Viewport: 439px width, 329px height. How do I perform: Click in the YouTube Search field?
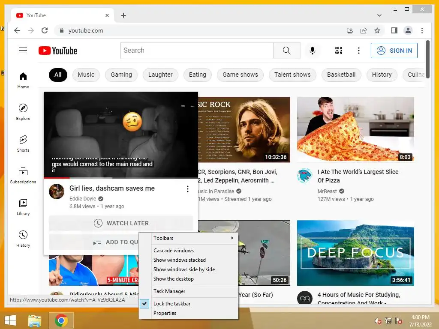click(197, 51)
